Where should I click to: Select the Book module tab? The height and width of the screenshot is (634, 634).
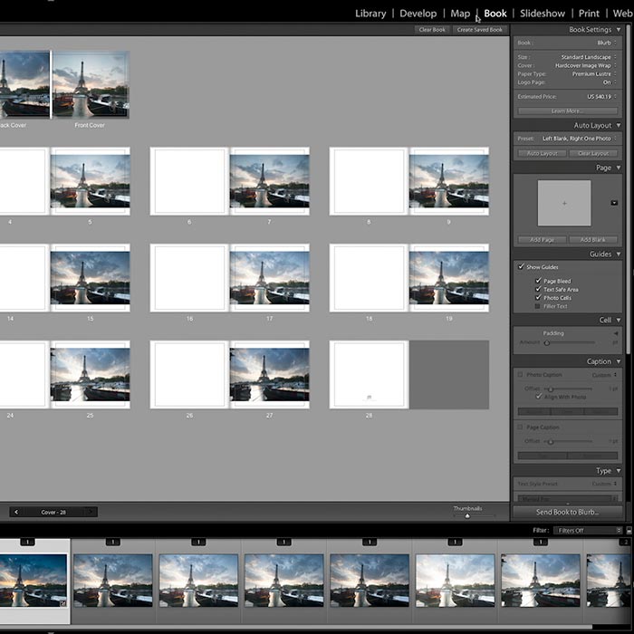(x=495, y=14)
